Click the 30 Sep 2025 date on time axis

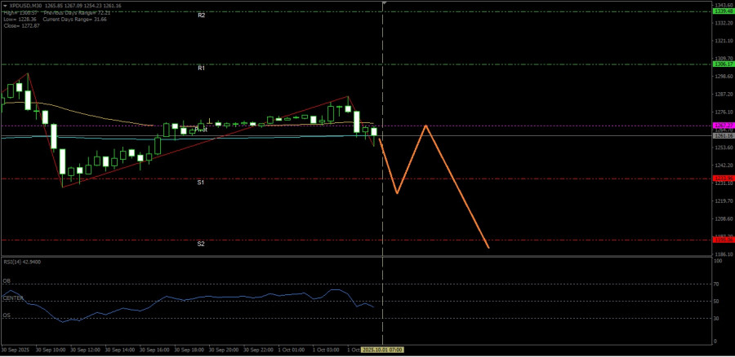point(16,350)
